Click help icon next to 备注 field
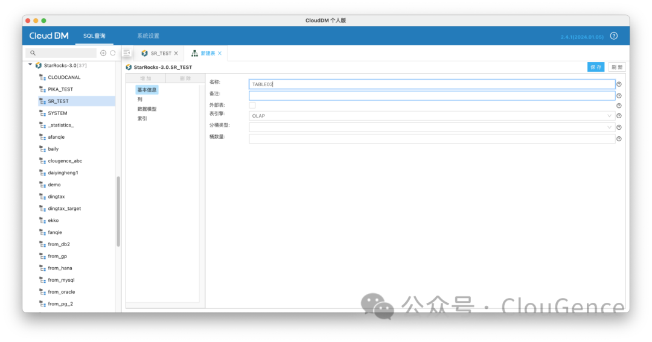This screenshot has height=342, width=652. point(619,96)
